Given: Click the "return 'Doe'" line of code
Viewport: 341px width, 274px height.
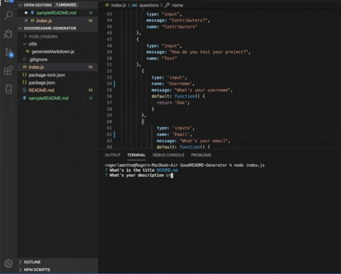Looking at the screenshot, I should [x=173, y=103].
